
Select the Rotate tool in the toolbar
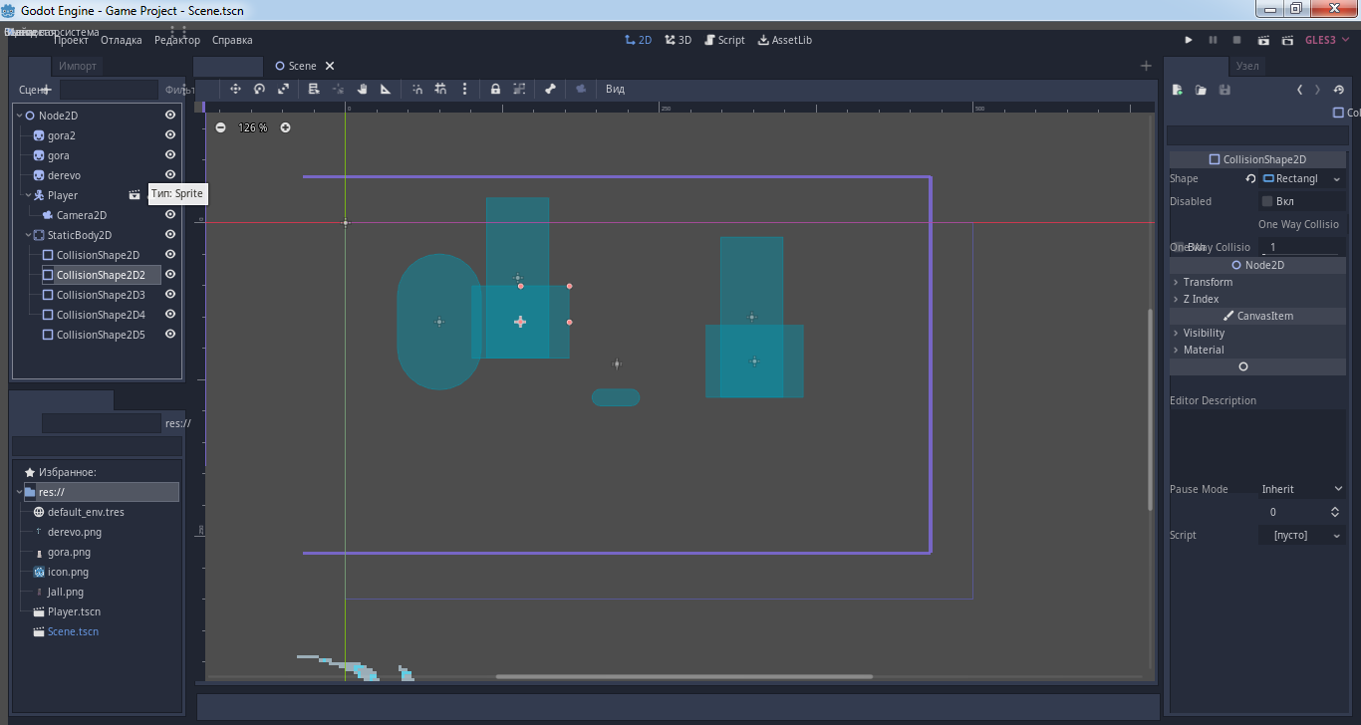pyautogui.click(x=258, y=89)
